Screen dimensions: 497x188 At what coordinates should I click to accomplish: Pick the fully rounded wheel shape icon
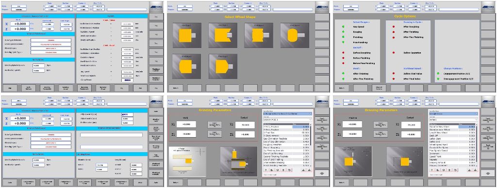295,35
